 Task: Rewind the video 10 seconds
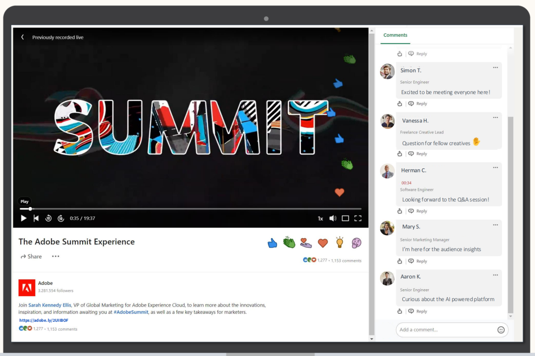tap(49, 218)
